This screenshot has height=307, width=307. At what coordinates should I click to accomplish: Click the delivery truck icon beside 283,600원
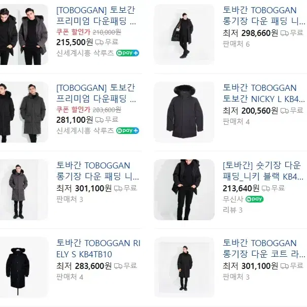tap(118, 266)
